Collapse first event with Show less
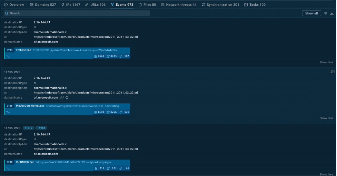Viewport: 337px width, 176px height. pyautogui.click(x=326, y=62)
